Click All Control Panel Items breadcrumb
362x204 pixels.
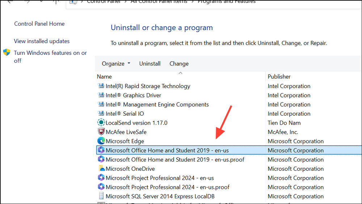(159, 2)
